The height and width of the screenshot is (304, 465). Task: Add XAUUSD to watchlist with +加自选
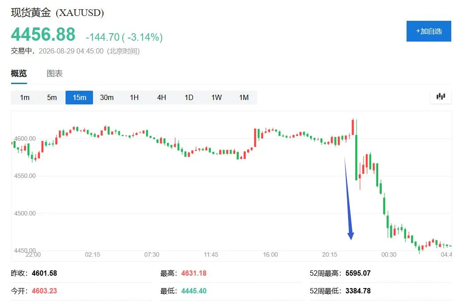429,31
